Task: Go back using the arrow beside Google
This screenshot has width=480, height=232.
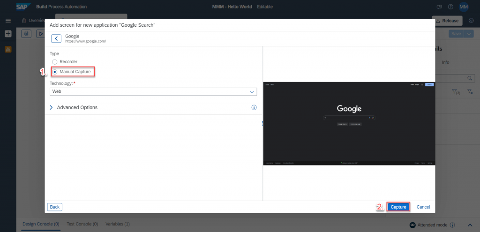Action: [56, 38]
